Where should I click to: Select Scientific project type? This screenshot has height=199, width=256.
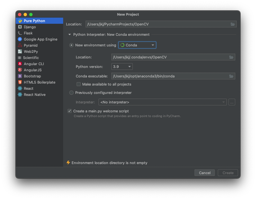click(40, 58)
